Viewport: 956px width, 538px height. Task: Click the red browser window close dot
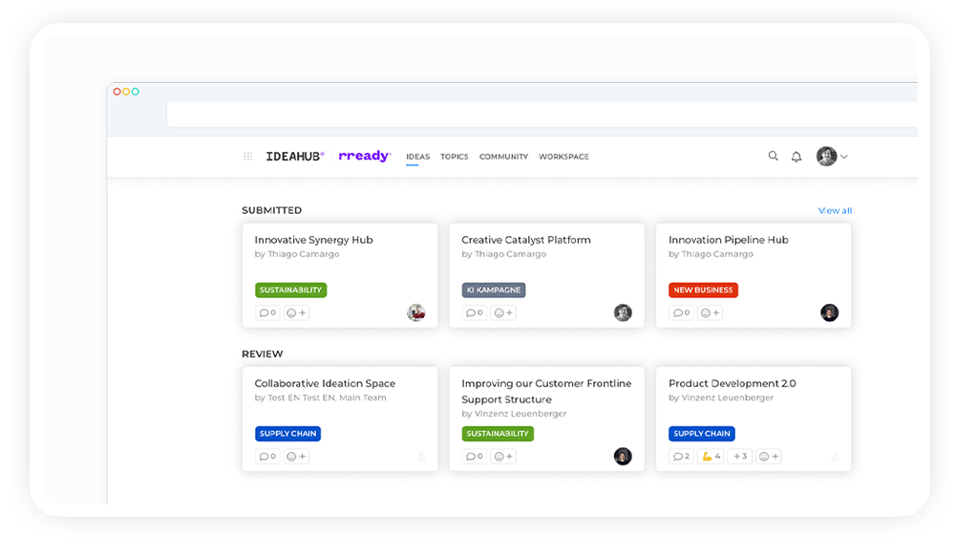117,92
